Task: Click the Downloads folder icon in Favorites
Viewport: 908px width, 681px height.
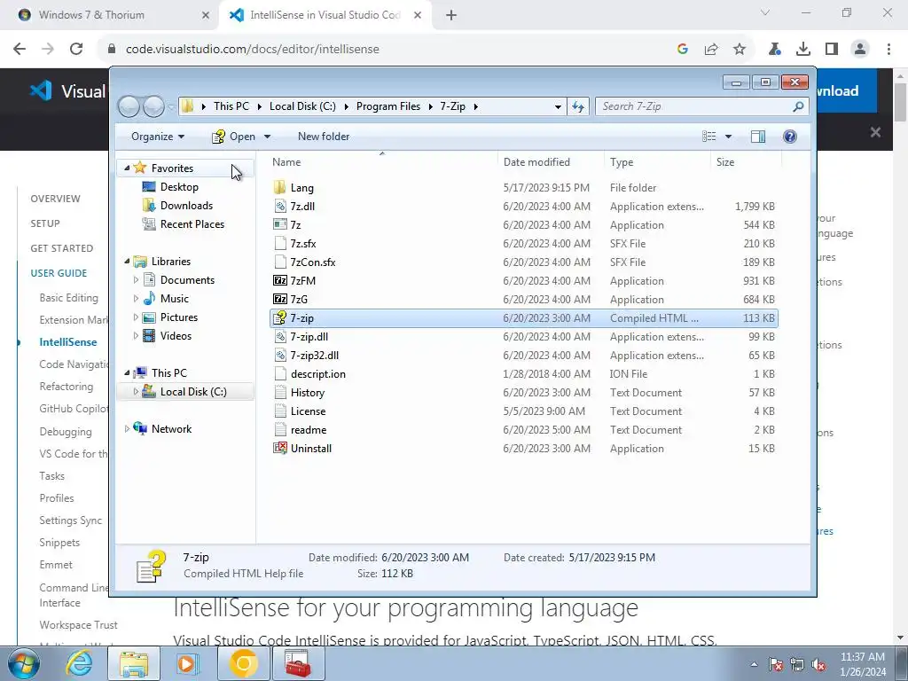Action: 149,206
